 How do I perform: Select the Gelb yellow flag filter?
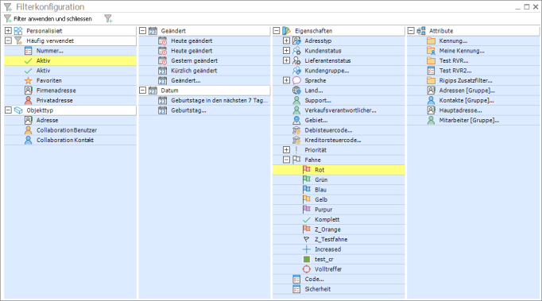click(x=339, y=200)
